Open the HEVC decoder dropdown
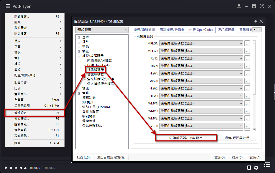Viewport: 275px width, 173px height. coord(201,96)
